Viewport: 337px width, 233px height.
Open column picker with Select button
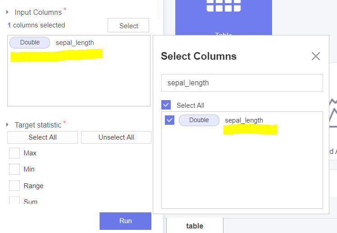(128, 26)
